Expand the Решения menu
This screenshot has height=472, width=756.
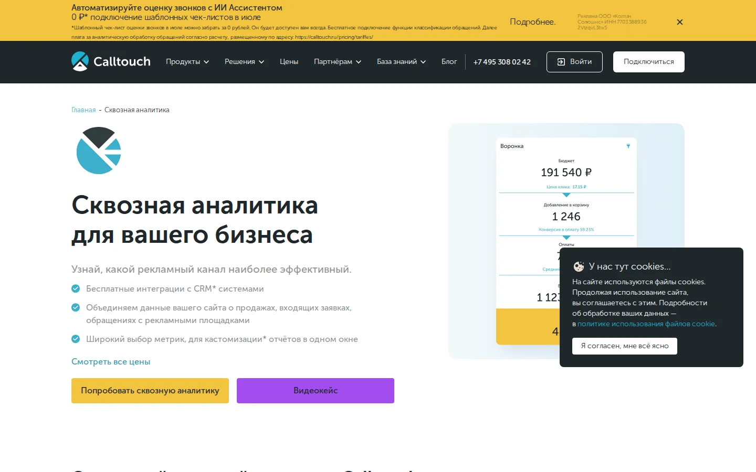pyautogui.click(x=244, y=62)
